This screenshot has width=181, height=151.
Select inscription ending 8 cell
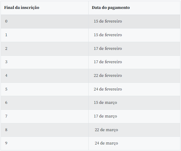click(x=44, y=130)
